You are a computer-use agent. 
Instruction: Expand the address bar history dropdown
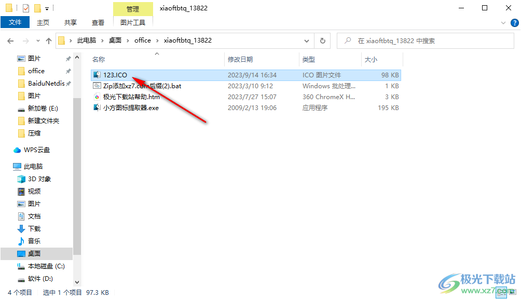307,40
